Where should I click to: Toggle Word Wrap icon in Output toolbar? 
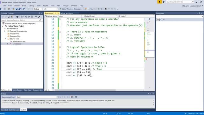pyautogui.click(x=76, y=97)
